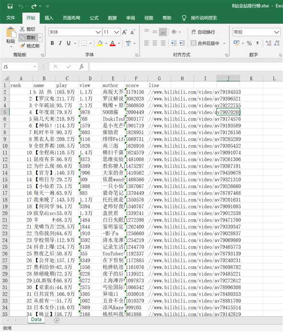Switch to the 审阅 Review tab
This screenshot has width=283, height=332.
(130, 18)
